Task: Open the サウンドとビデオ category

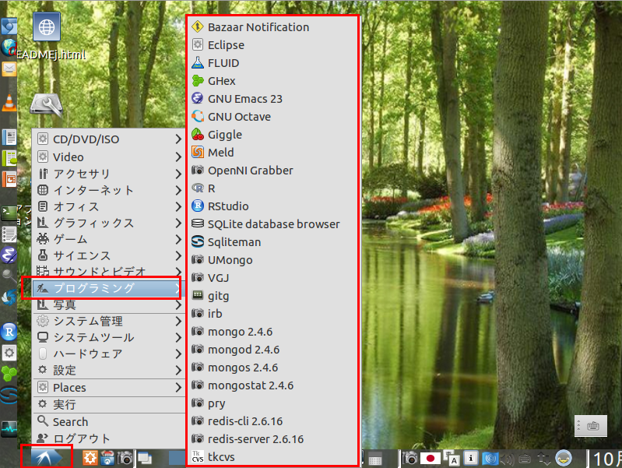Action: coord(108,272)
